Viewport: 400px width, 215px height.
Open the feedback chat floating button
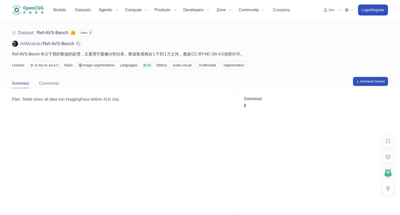tap(388, 157)
